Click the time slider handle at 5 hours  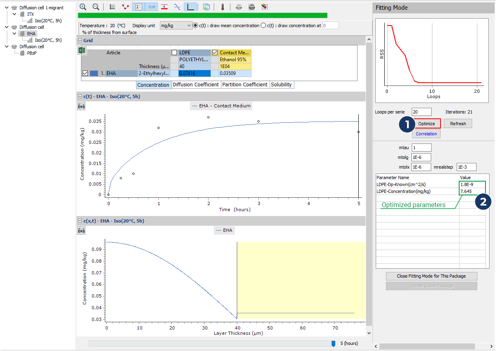[x=333, y=343]
